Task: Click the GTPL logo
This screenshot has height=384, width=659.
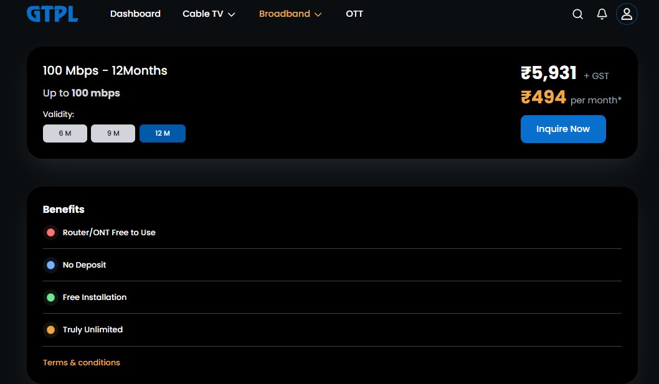Action: coord(52,14)
